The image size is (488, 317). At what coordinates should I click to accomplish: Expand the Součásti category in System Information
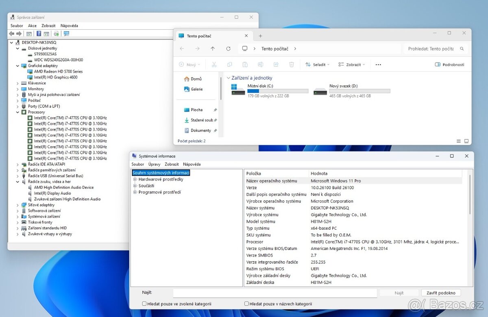pyautogui.click(x=134, y=186)
